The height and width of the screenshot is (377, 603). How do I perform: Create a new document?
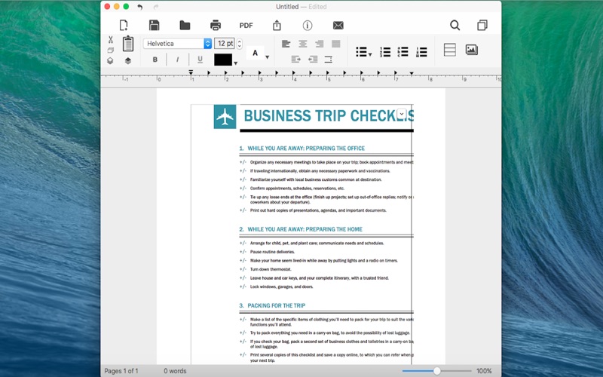tap(124, 26)
